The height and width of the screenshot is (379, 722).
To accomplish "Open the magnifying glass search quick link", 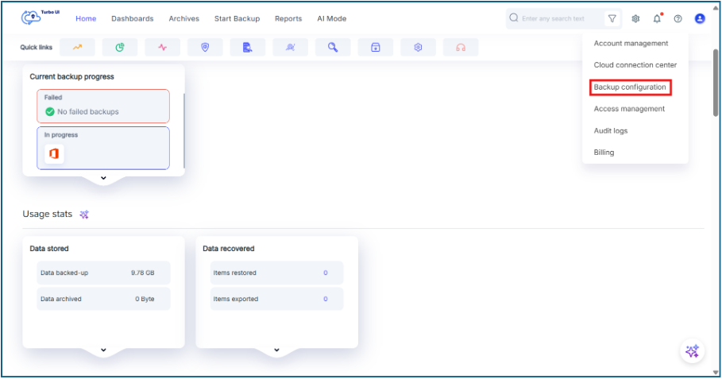I will [x=333, y=47].
